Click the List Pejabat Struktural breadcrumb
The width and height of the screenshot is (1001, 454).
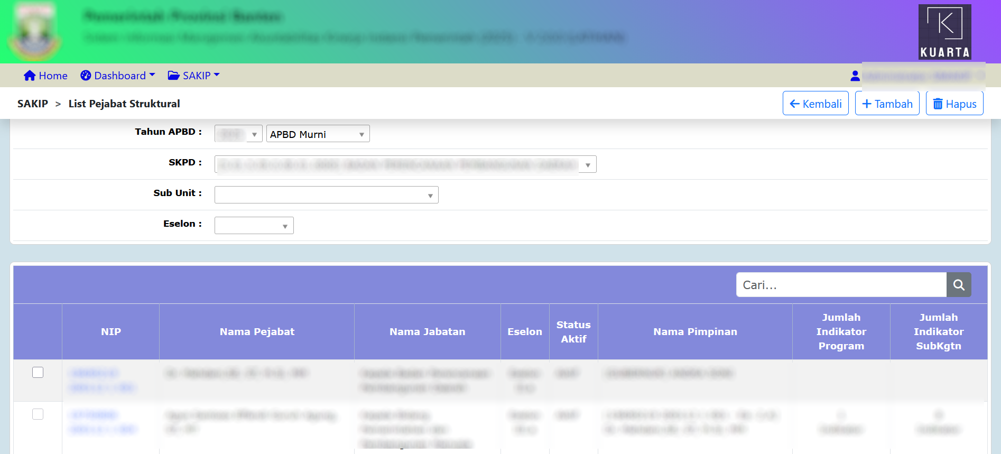pyautogui.click(x=124, y=104)
